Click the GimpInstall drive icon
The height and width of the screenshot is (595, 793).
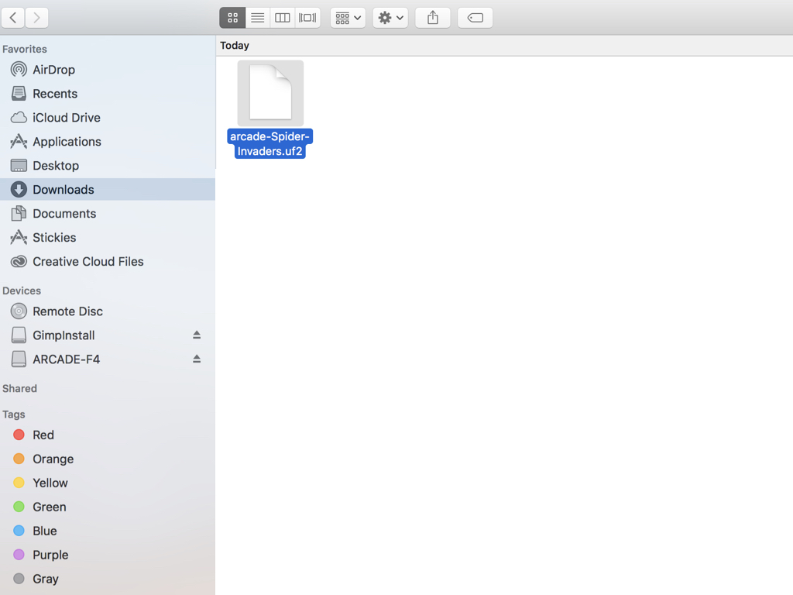(x=19, y=335)
